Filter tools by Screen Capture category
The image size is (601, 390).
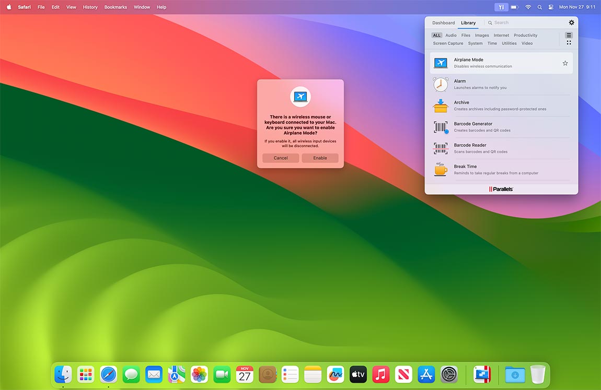(448, 43)
